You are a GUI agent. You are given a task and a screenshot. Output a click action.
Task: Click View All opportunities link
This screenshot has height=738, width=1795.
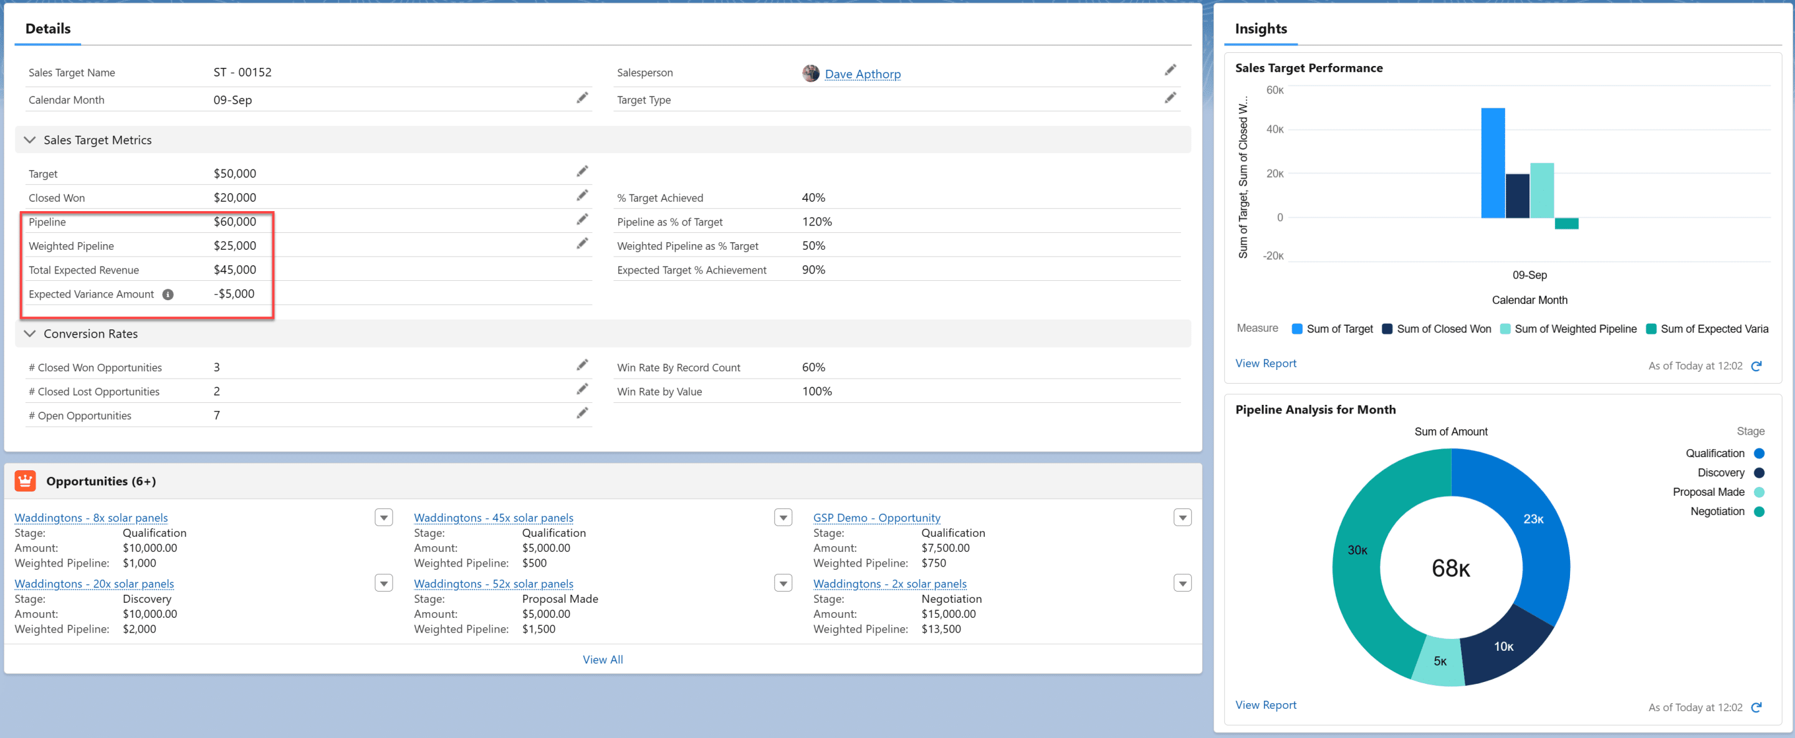point(602,660)
